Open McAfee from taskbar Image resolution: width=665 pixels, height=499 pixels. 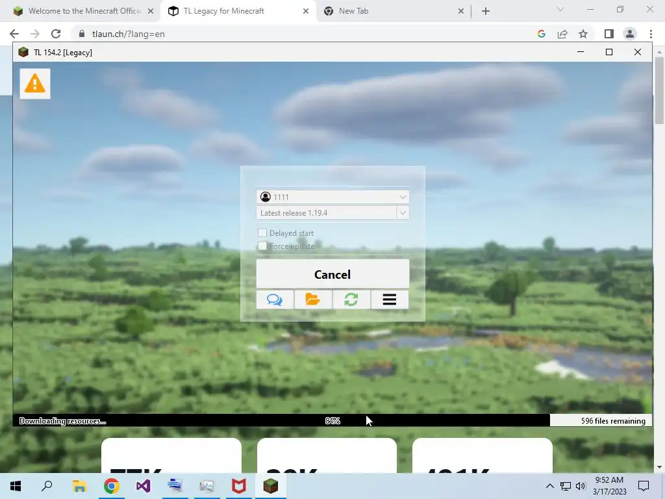pyautogui.click(x=239, y=486)
